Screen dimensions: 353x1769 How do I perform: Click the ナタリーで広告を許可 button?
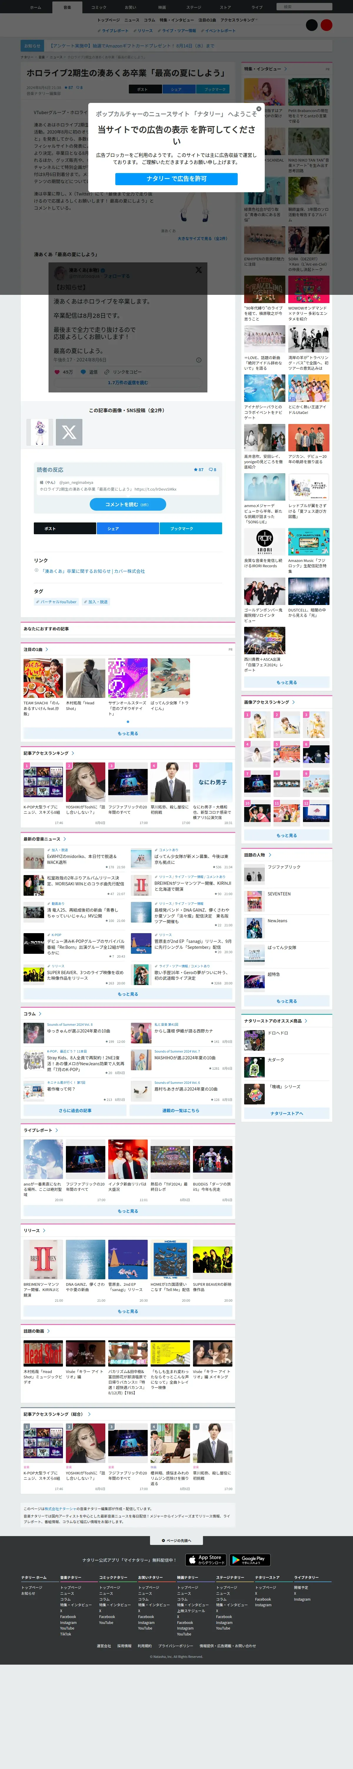(176, 179)
